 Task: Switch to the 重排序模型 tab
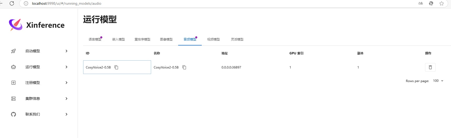click(142, 39)
